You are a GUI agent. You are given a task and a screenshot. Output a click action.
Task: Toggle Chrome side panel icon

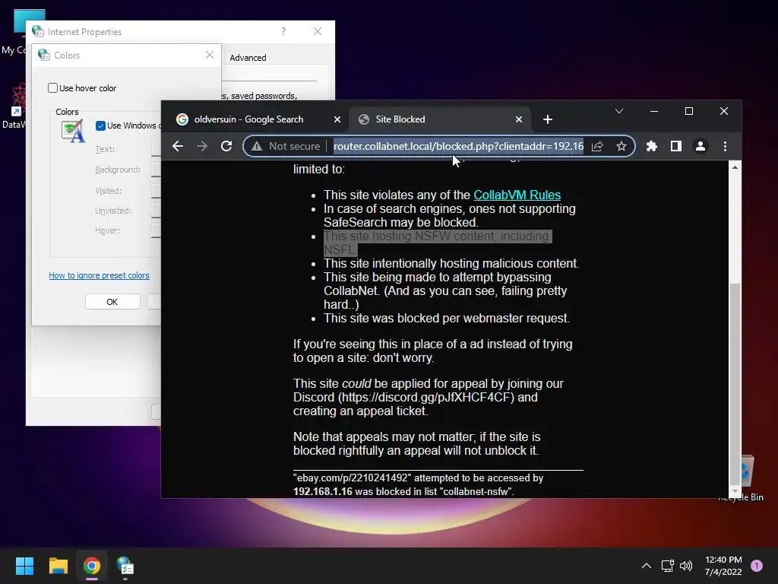(x=675, y=146)
